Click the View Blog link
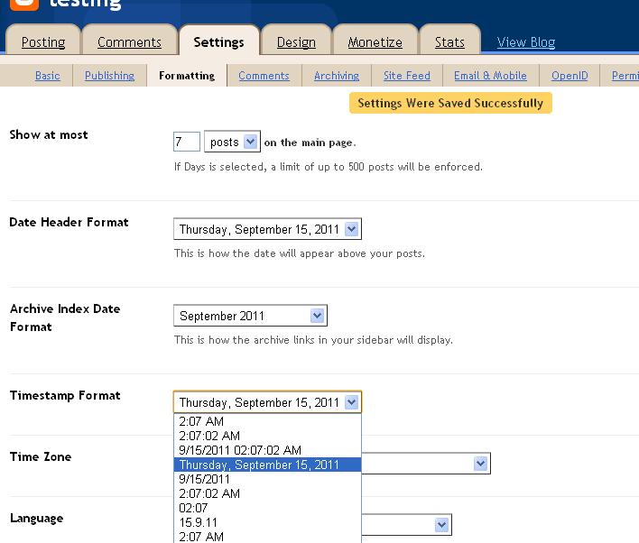Image resolution: width=639 pixels, height=543 pixels. pyautogui.click(x=526, y=42)
